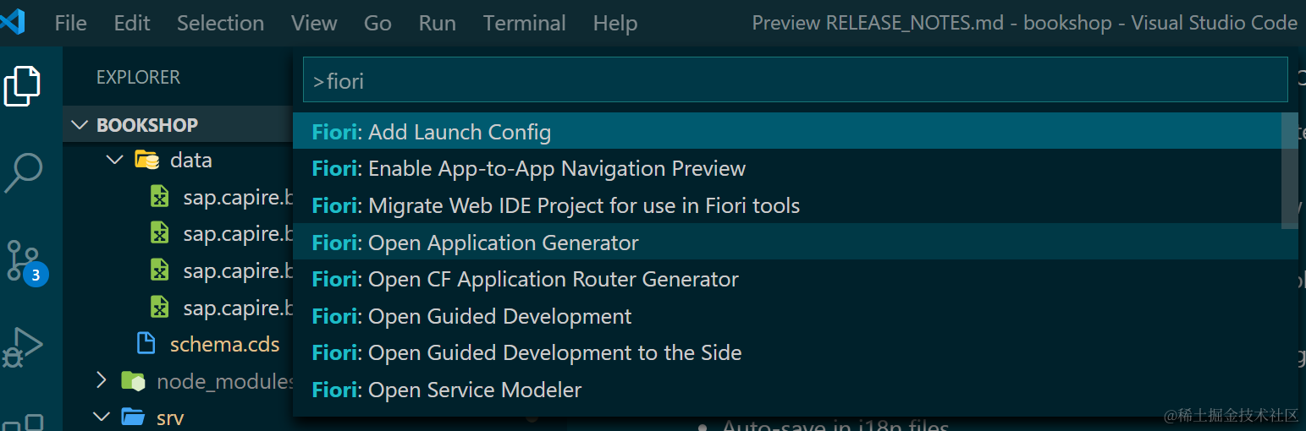Open the Search view in activity bar

click(x=23, y=172)
